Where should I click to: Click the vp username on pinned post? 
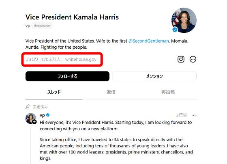42,115
